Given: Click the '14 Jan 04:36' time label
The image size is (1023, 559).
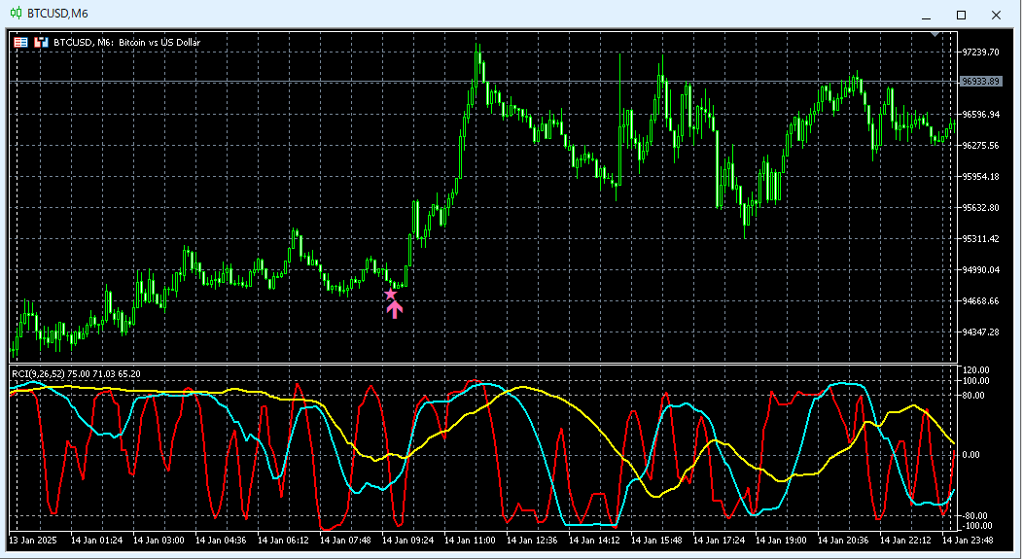Looking at the screenshot, I should [221, 541].
